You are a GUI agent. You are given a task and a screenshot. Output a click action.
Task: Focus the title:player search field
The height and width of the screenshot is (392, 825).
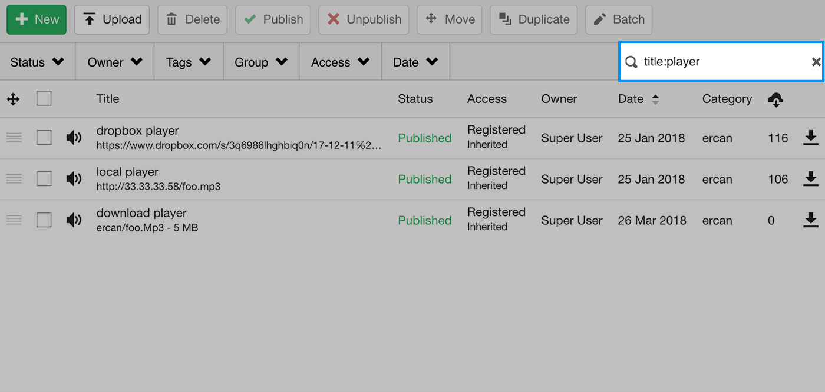tap(721, 62)
